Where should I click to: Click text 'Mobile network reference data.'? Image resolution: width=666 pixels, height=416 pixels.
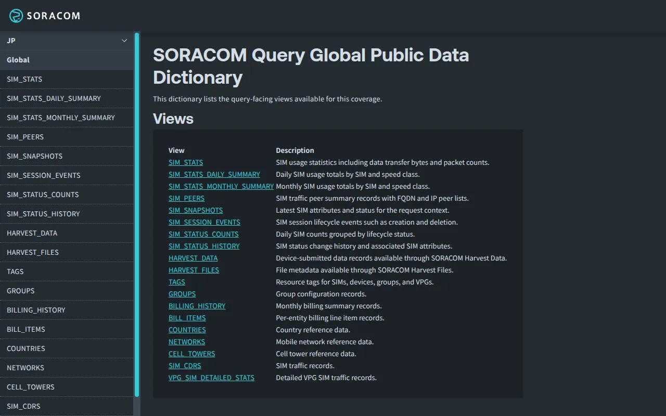(x=325, y=342)
